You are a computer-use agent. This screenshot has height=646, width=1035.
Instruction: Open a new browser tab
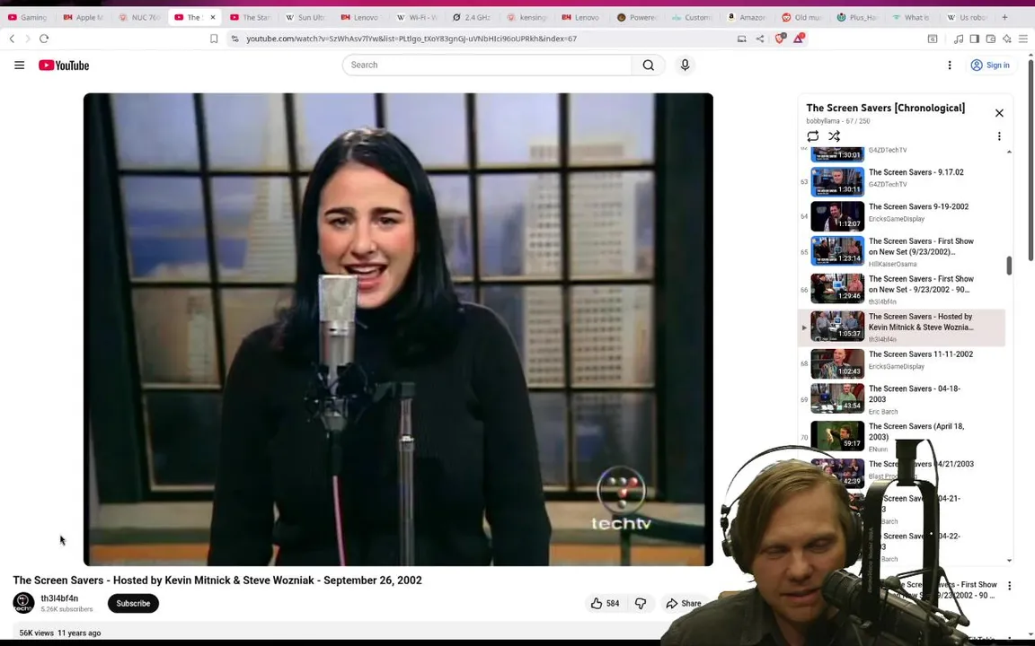tap(1004, 17)
